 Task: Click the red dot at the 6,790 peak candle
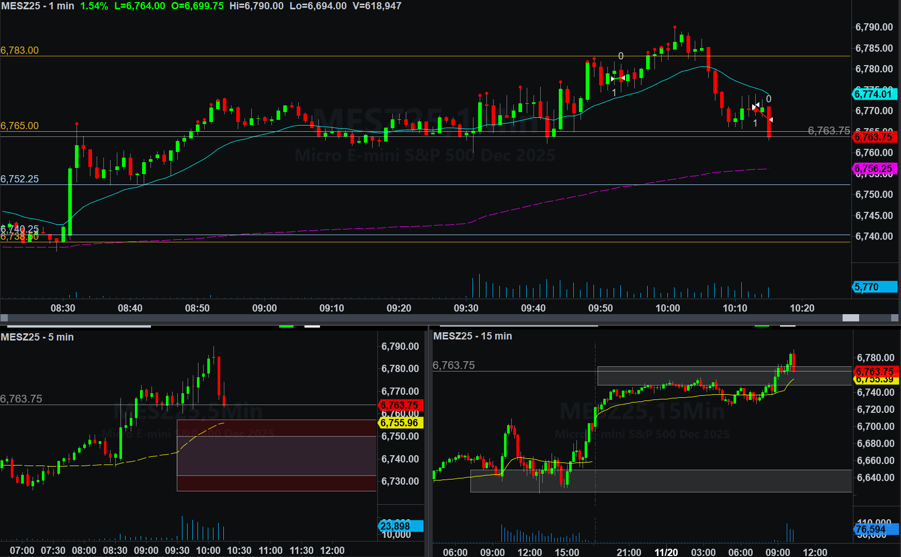tap(675, 27)
